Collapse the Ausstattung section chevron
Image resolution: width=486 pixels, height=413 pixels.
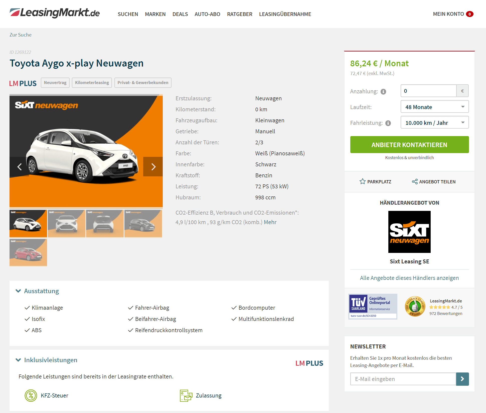(x=18, y=291)
